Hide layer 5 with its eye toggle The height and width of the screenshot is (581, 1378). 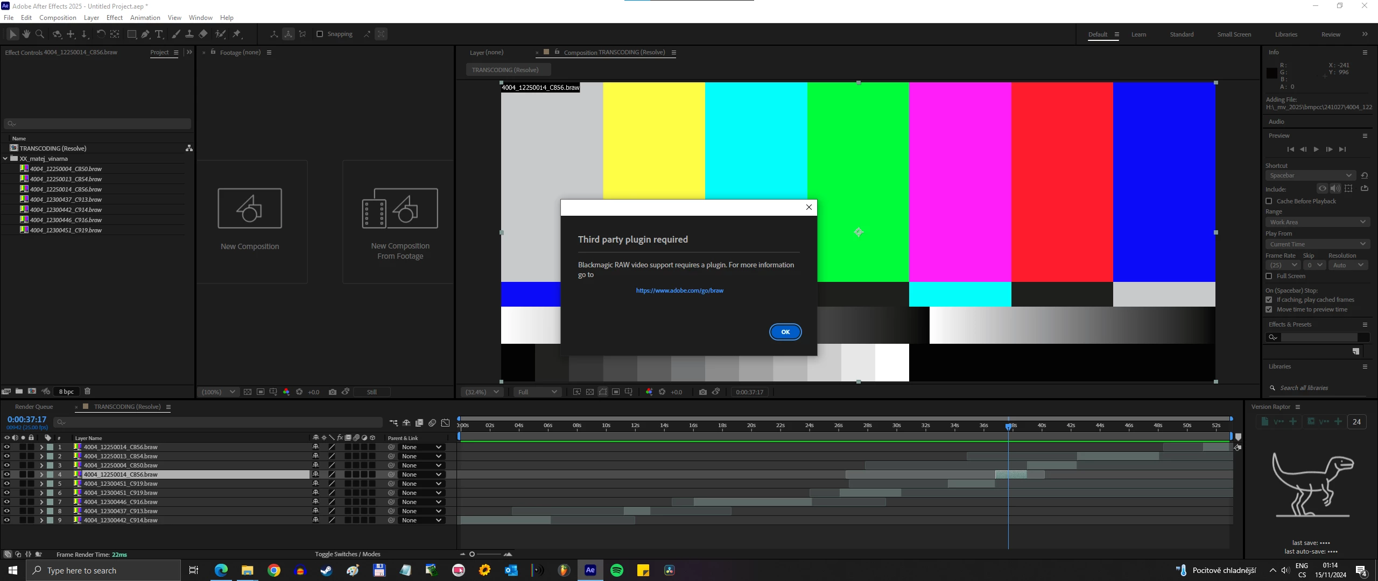[6, 484]
